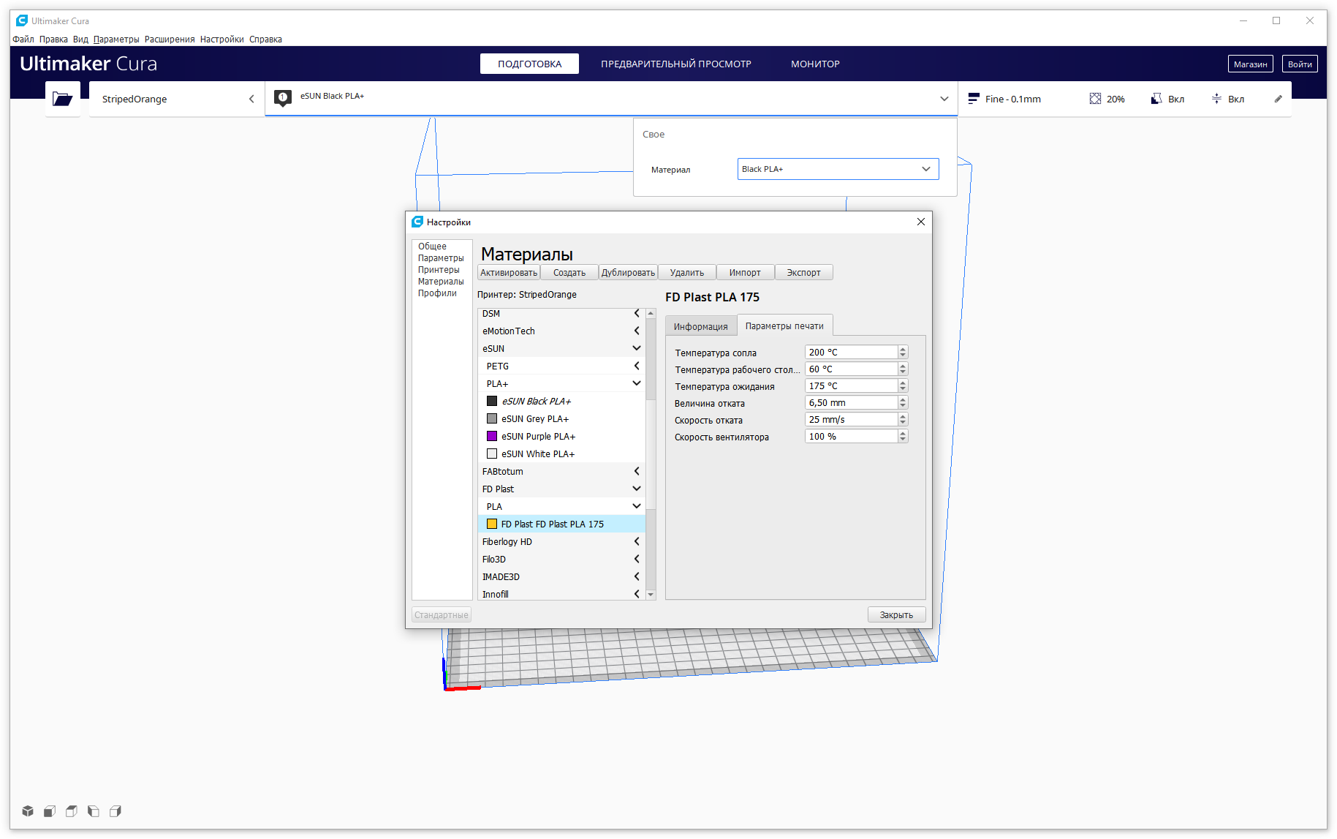Click the Дублировать button
The image size is (1337, 839).
(x=628, y=273)
